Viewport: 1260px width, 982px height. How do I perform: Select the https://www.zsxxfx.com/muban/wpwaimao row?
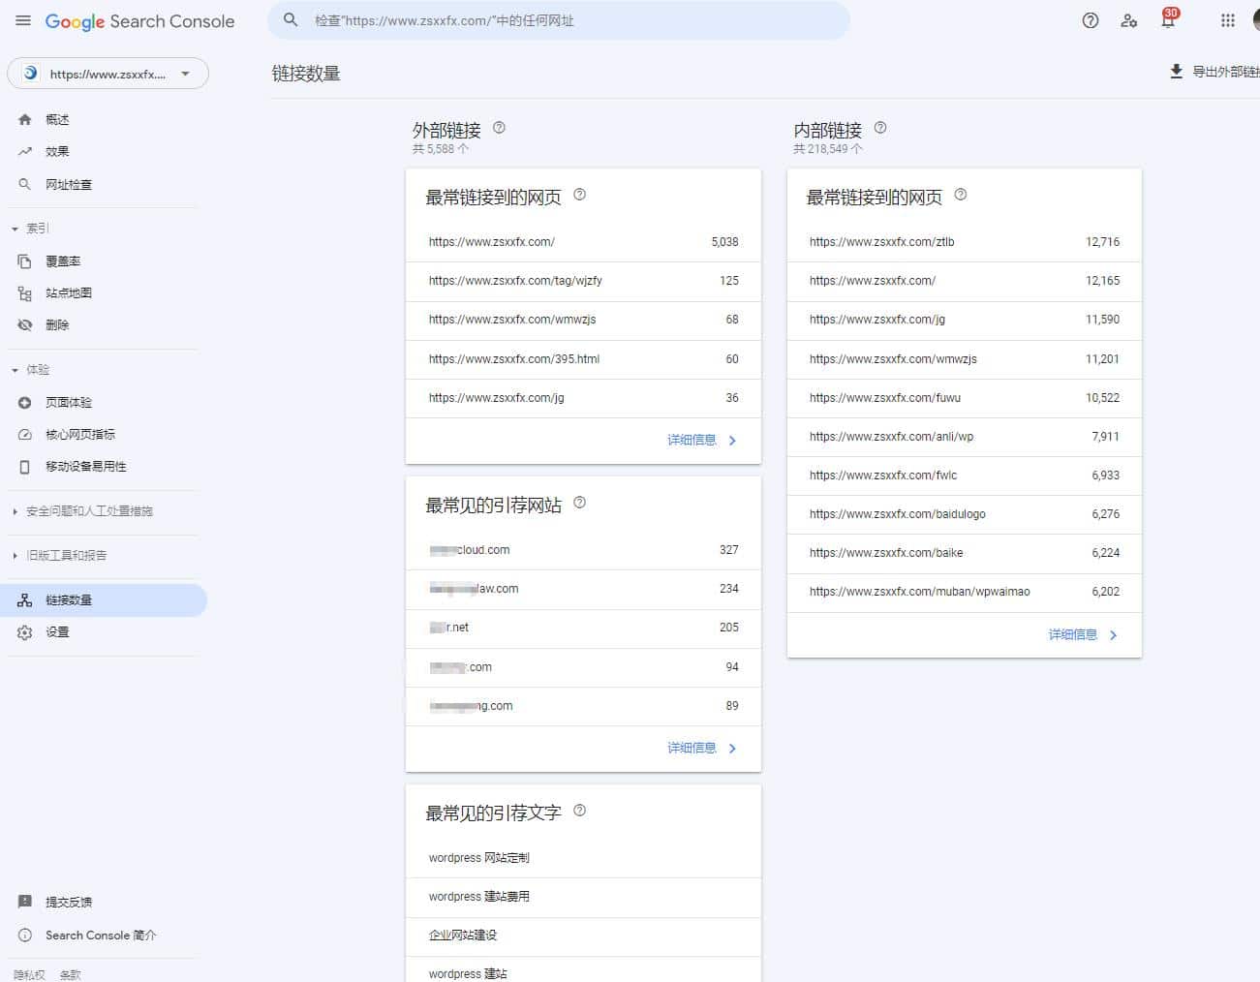[x=965, y=592]
